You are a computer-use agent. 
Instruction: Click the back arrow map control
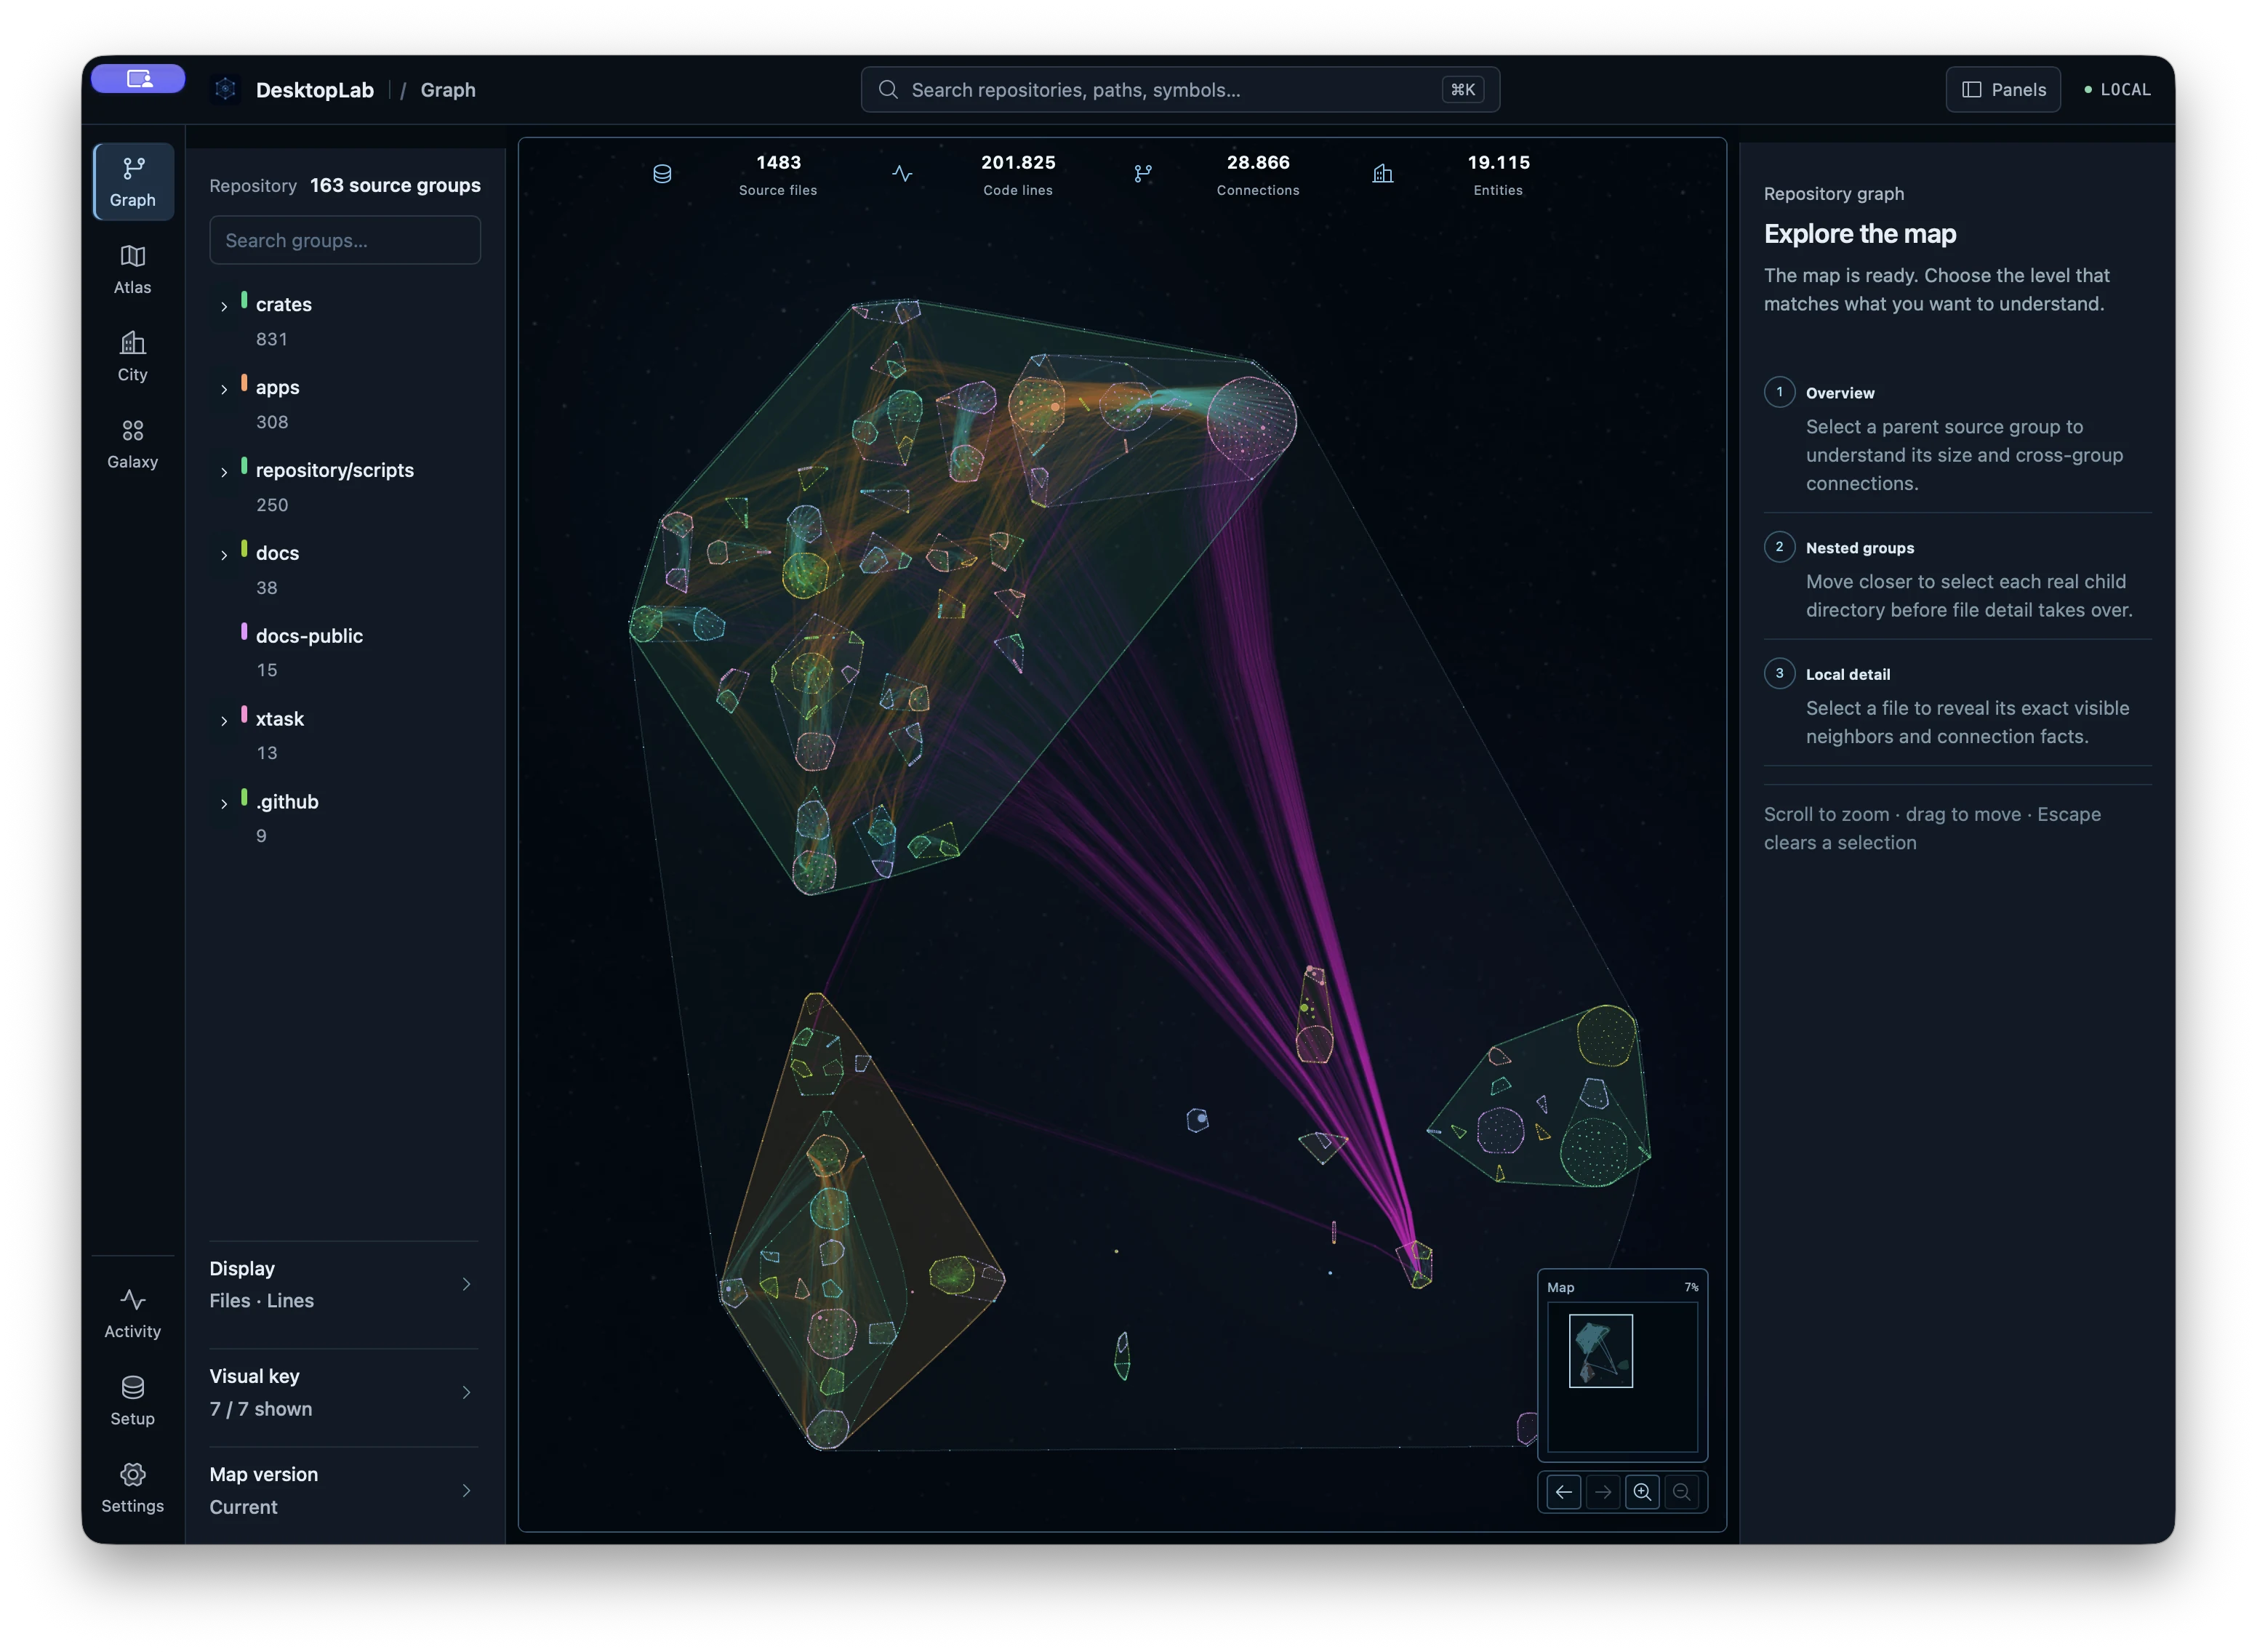coord(1564,1492)
